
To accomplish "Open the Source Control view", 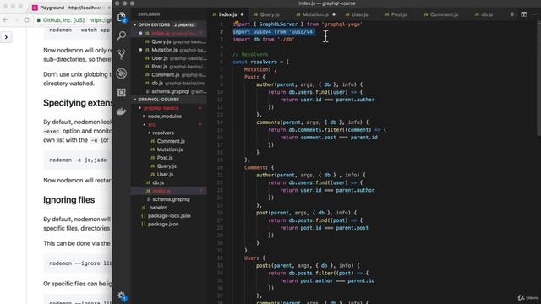I will coord(122,54).
